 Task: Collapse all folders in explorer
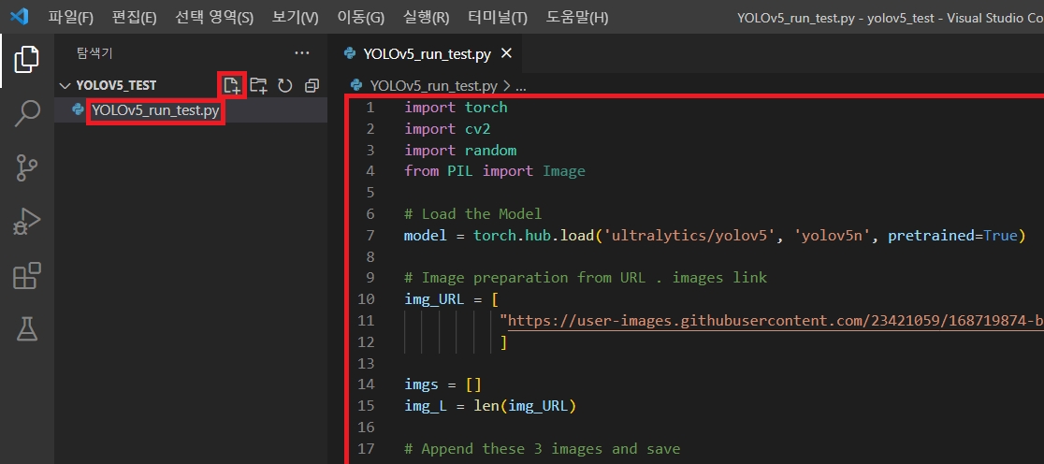point(312,85)
